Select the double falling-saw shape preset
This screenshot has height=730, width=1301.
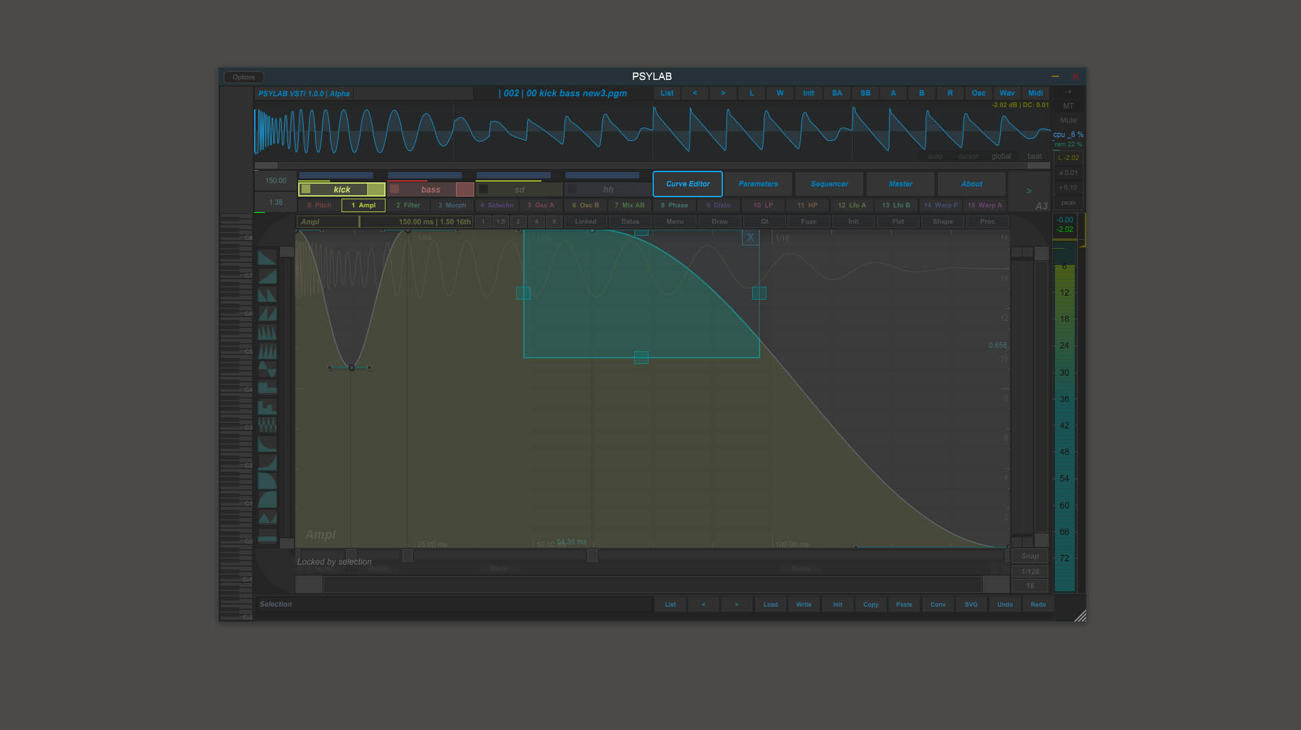[x=267, y=295]
